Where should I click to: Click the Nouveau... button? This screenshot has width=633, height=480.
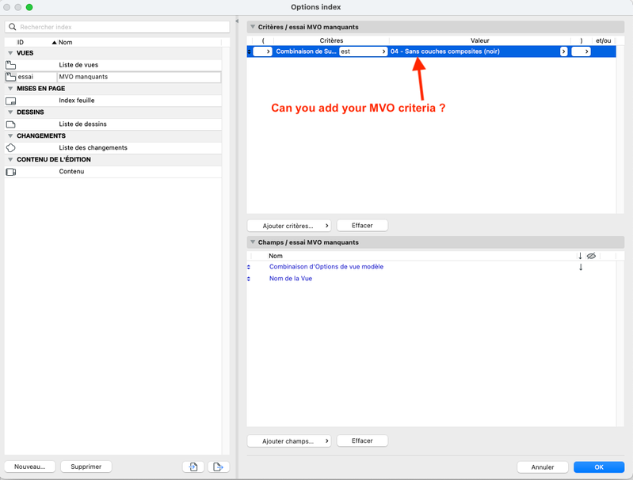[30, 467]
